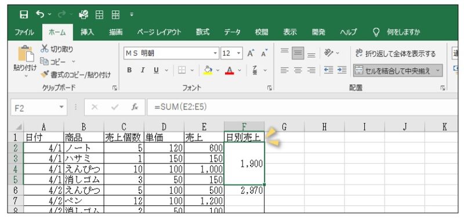Expand the underline style dropdown
The width and height of the screenshot is (464, 221).
pyautogui.click(x=166, y=71)
